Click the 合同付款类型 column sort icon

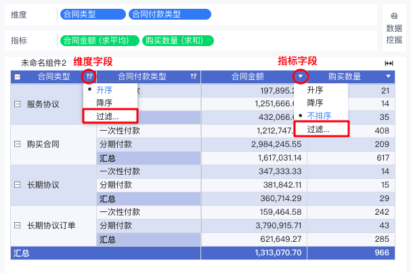[x=194, y=77]
